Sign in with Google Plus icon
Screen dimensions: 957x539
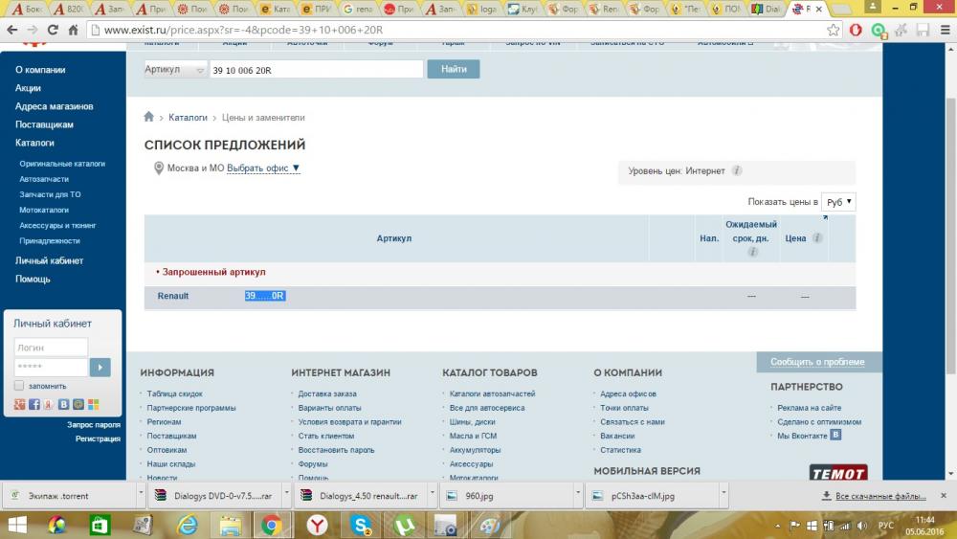click(x=19, y=404)
